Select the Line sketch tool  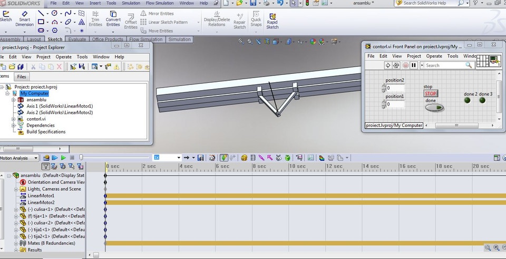41,13
